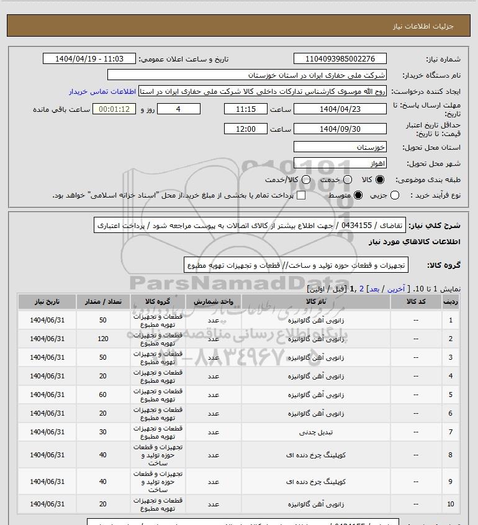Click the request creator field
The height and width of the screenshot is (525, 478).
point(262,91)
